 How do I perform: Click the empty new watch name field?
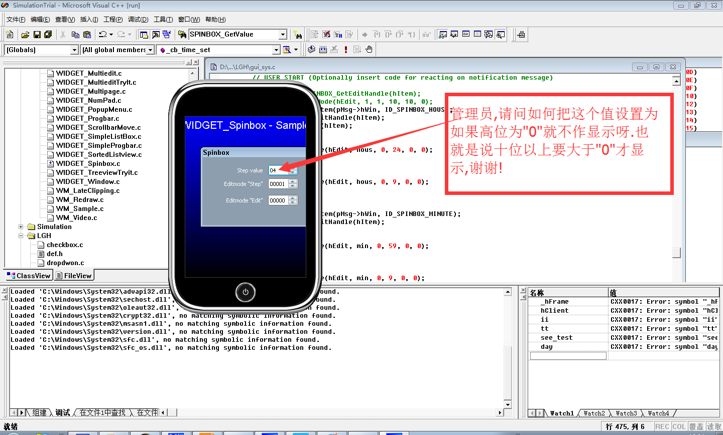click(568, 356)
